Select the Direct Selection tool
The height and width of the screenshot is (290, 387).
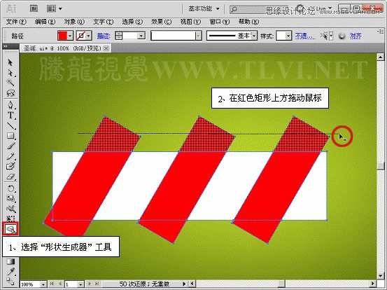[x=10, y=73]
